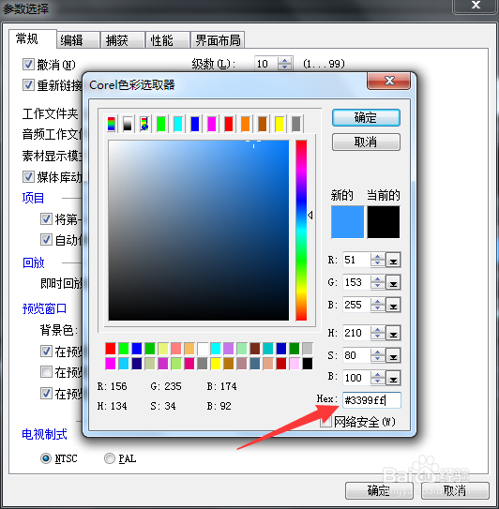Adjust the R value spinner arrows

(377, 260)
